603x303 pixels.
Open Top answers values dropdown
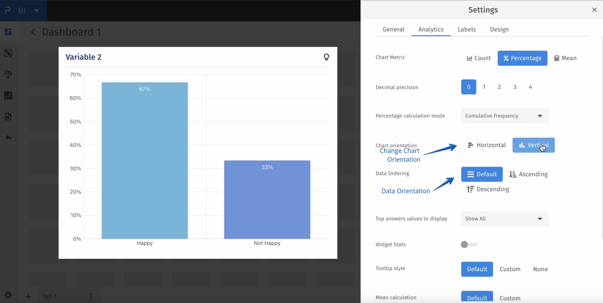pos(505,218)
